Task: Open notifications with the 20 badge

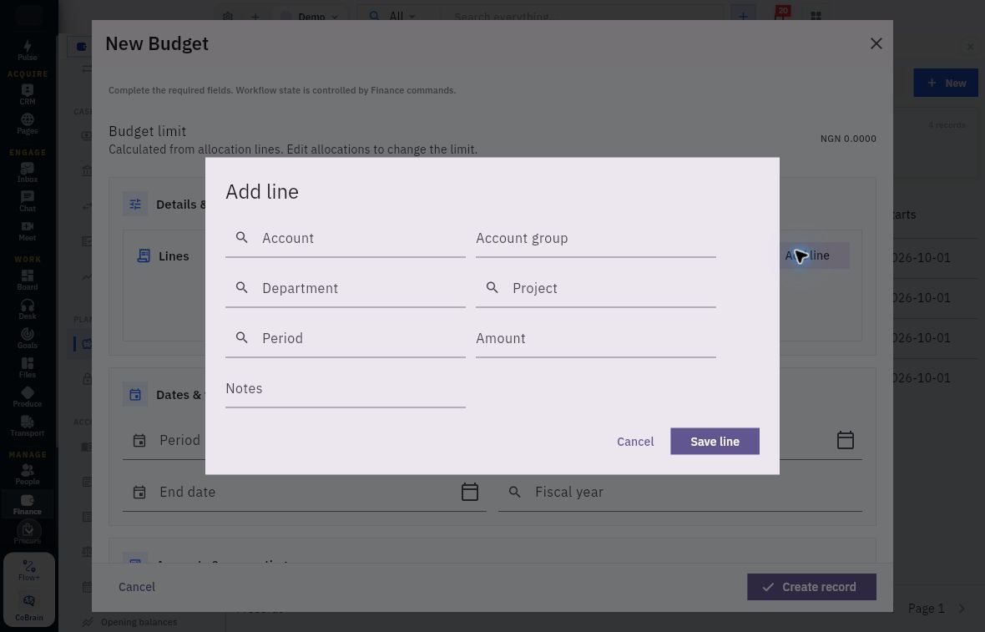Action: click(780, 15)
